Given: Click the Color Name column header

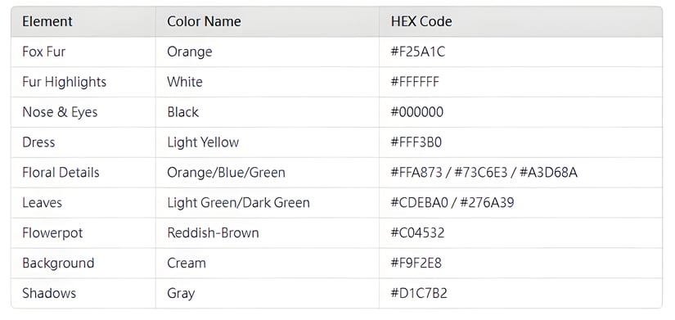Looking at the screenshot, I should [x=204, y=21].
